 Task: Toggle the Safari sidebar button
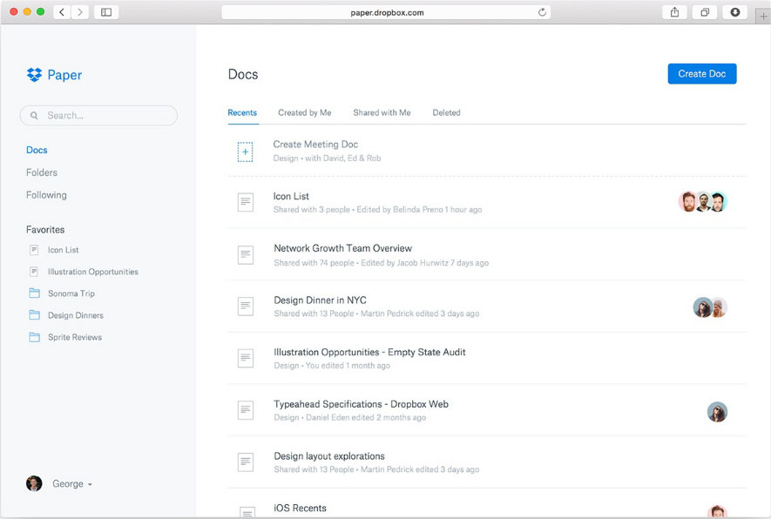(106, 12)
